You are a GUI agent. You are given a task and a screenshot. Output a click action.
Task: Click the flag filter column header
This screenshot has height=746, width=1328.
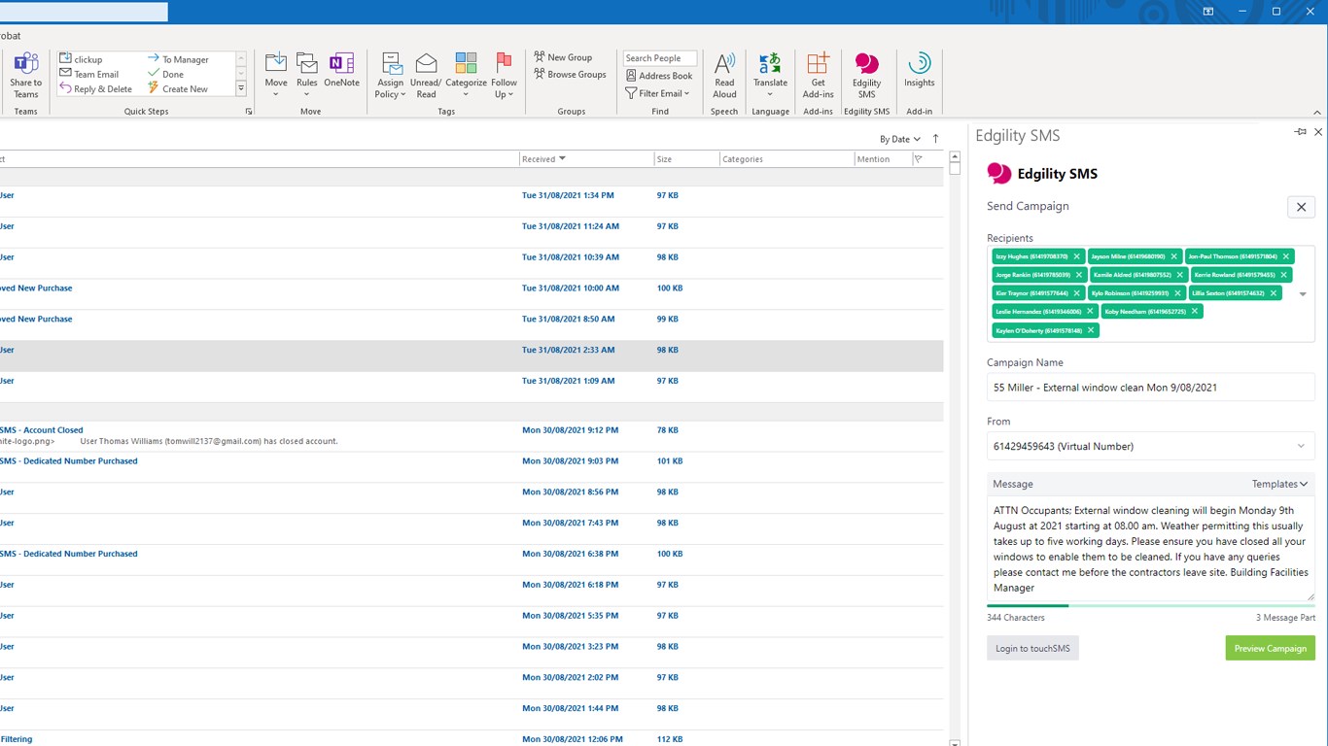click(919, 159)
